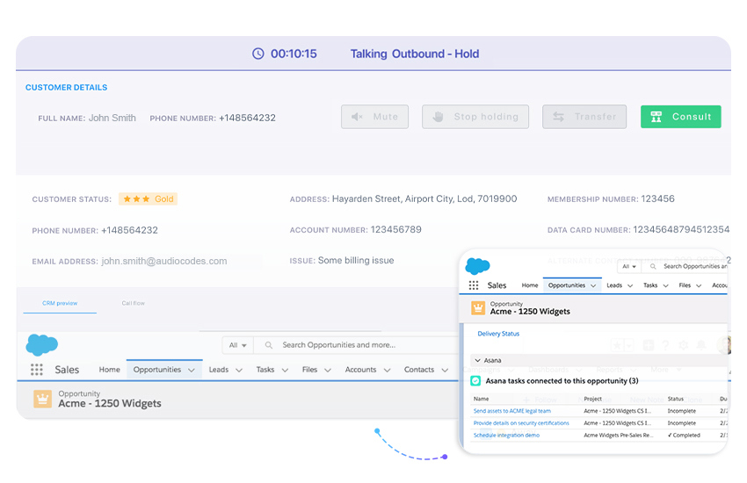Open the app launcher grid beside Sales

point(37,370)
